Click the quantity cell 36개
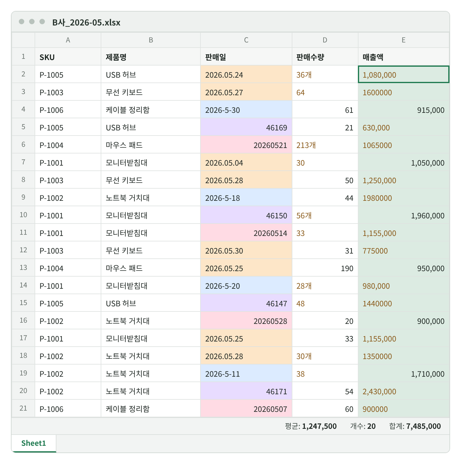Viewport: 461px width, 464px height. (325, 74)
